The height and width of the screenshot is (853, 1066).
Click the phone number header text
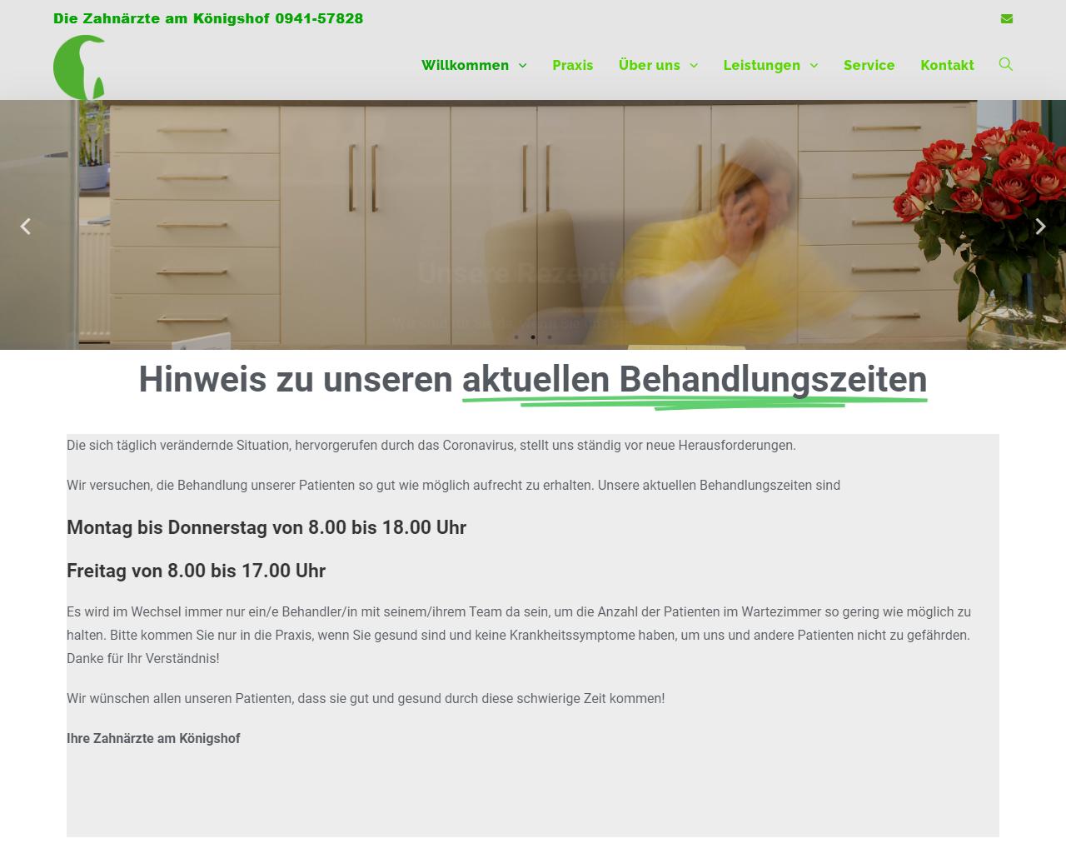click(319, 18)
